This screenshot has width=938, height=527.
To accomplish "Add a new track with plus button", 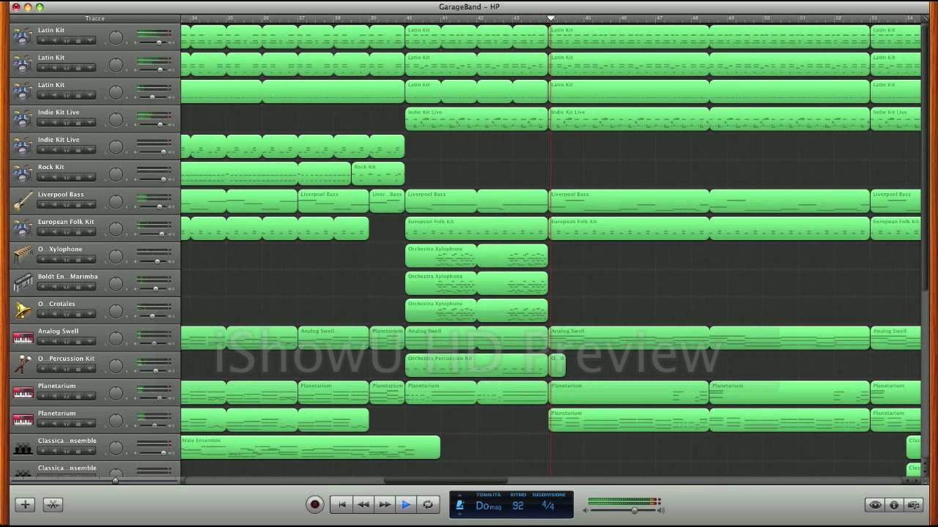I will (25, 504).
